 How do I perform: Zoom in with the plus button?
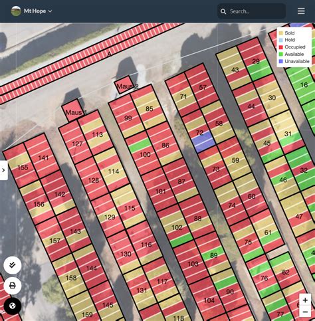(x=305, y=300)
